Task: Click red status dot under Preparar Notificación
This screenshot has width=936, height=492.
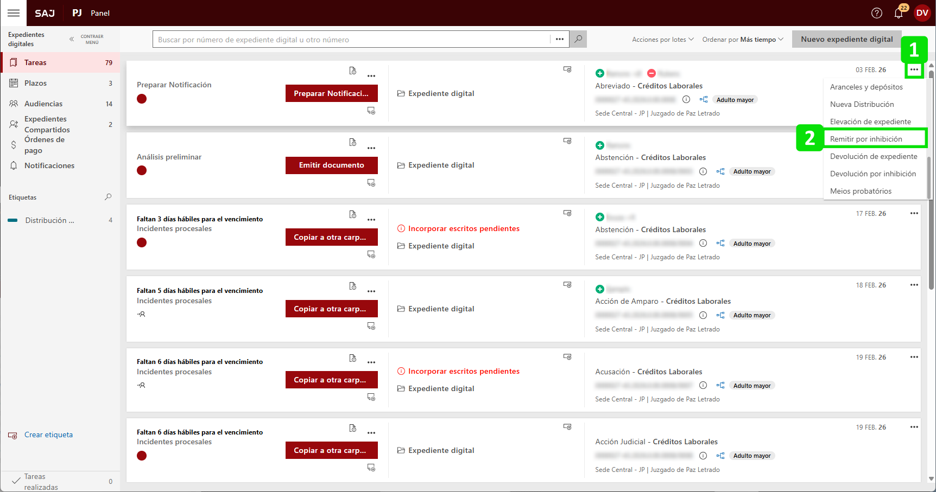Action: click(142, 99)
